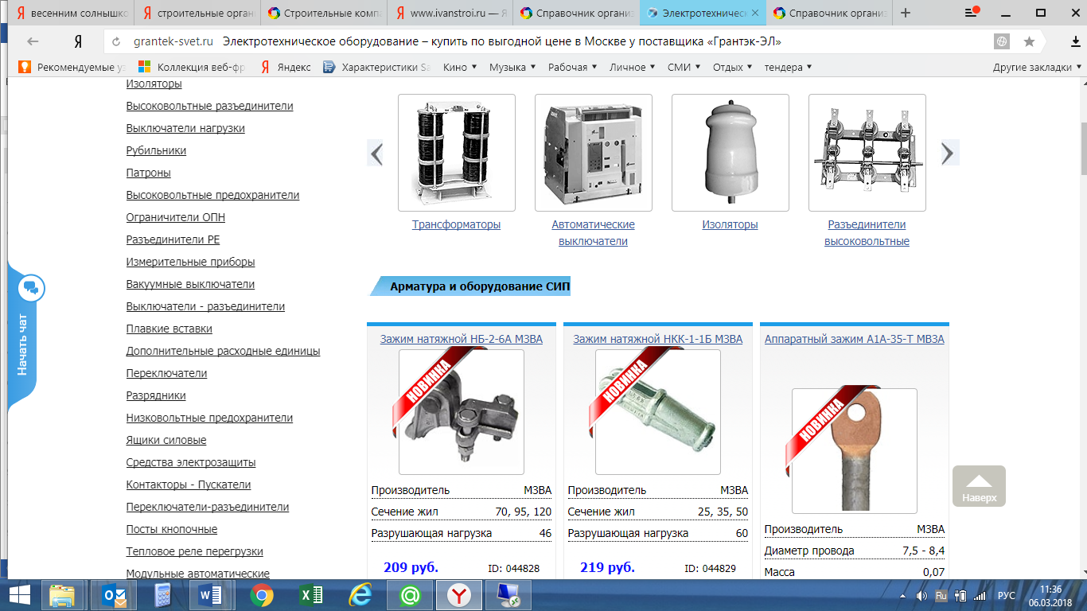The height and width of the screenshot is (611, 1087).
Task: Open Автоматические выключатели category link
Action: coord(593,232)
